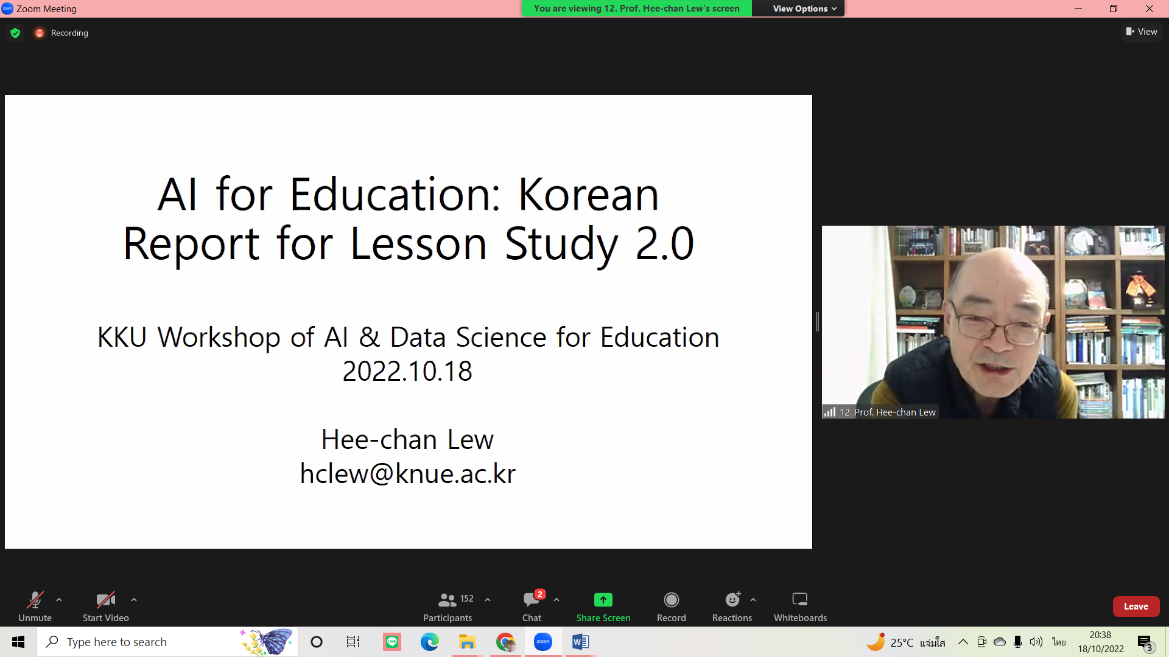
Task: Open the Reactions menu
Action: [x=732, y=606]
